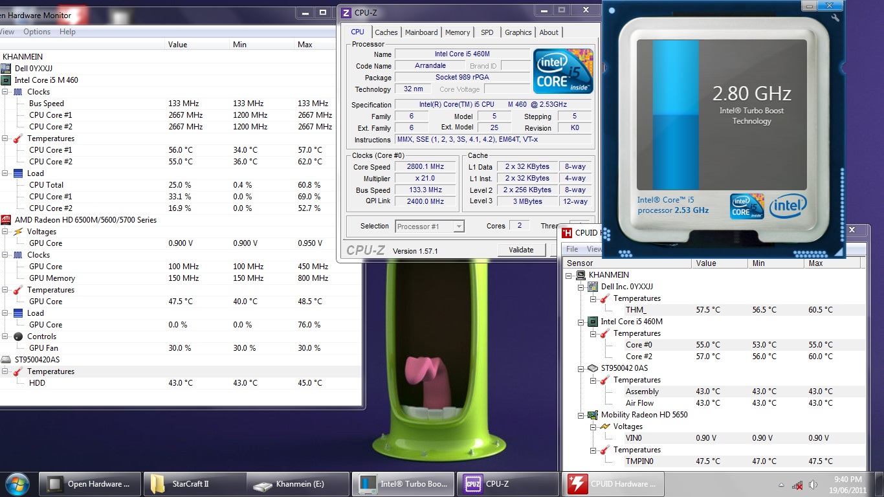884x497 pixels.
Task: Click the Intel Turbo Boost taskbar button
Action: (x=404, y=484)
